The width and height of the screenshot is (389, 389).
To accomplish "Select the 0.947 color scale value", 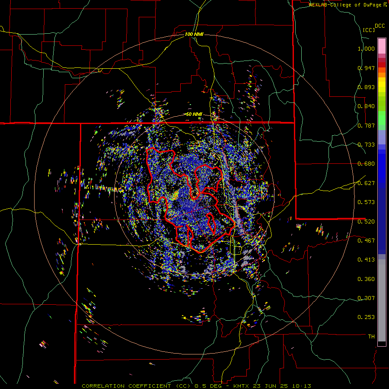I will (x=366, y=68).
